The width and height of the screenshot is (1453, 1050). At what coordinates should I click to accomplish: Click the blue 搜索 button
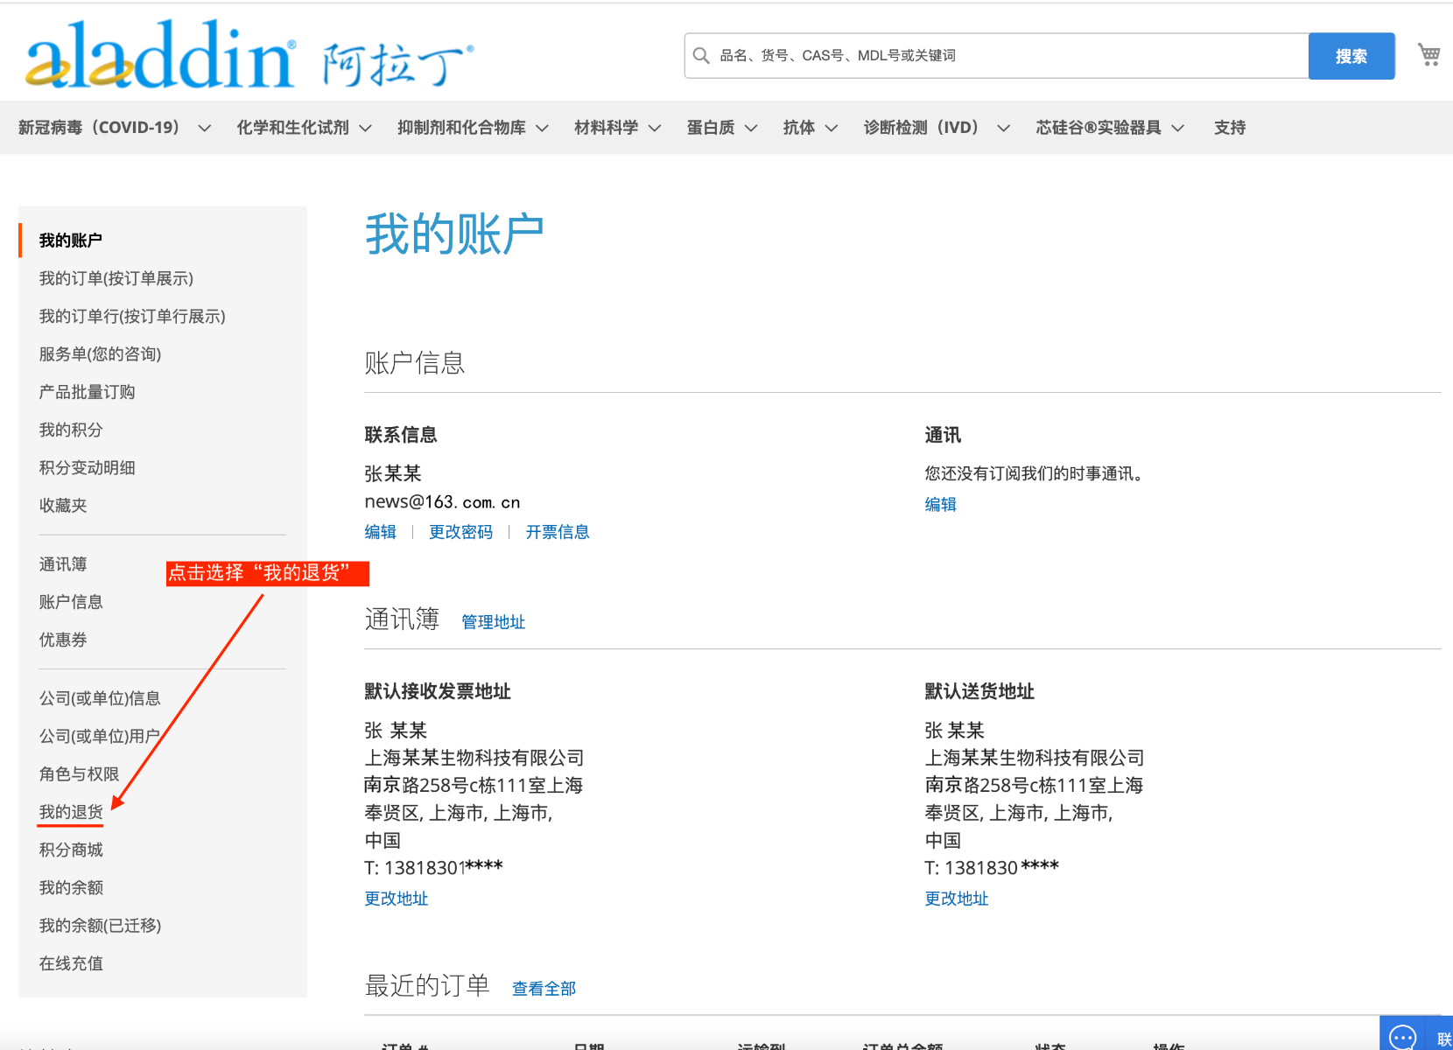point(1351,56)
